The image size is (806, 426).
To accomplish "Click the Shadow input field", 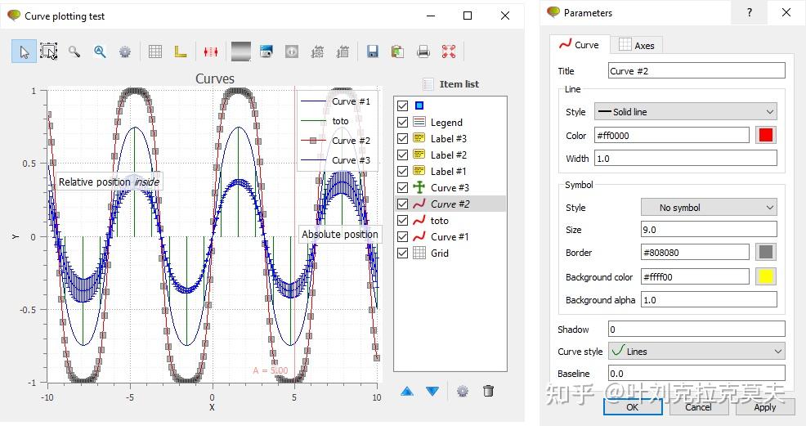I will (696, 329).
